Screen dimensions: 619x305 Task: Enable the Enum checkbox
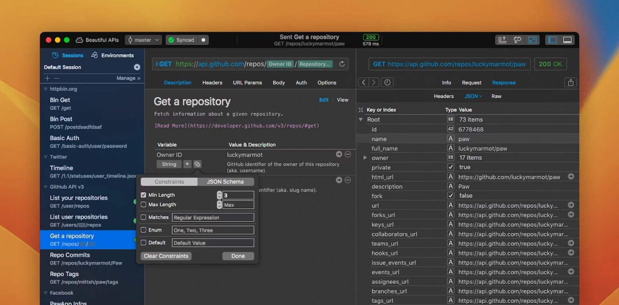tap(144, 230)
